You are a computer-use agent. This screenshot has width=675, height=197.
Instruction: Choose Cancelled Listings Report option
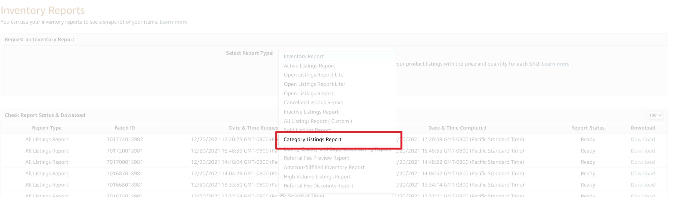pyautogui.click(x=313, y=102)
